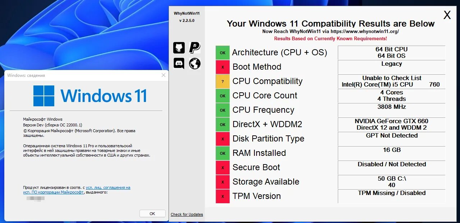The width and height of the screenshot is (460, 223).
Task: Click the OK badge beside CPU Core Count
Action: pos(222,96)
